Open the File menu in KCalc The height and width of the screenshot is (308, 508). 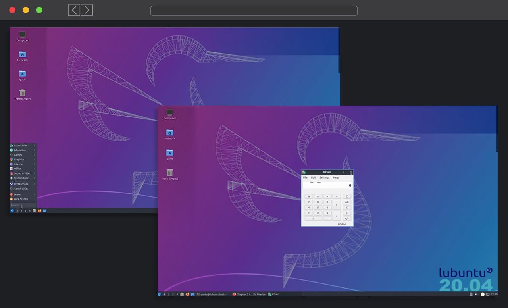[305, 177]
